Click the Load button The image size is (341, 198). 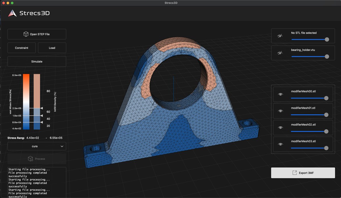[x=52, y=48]
